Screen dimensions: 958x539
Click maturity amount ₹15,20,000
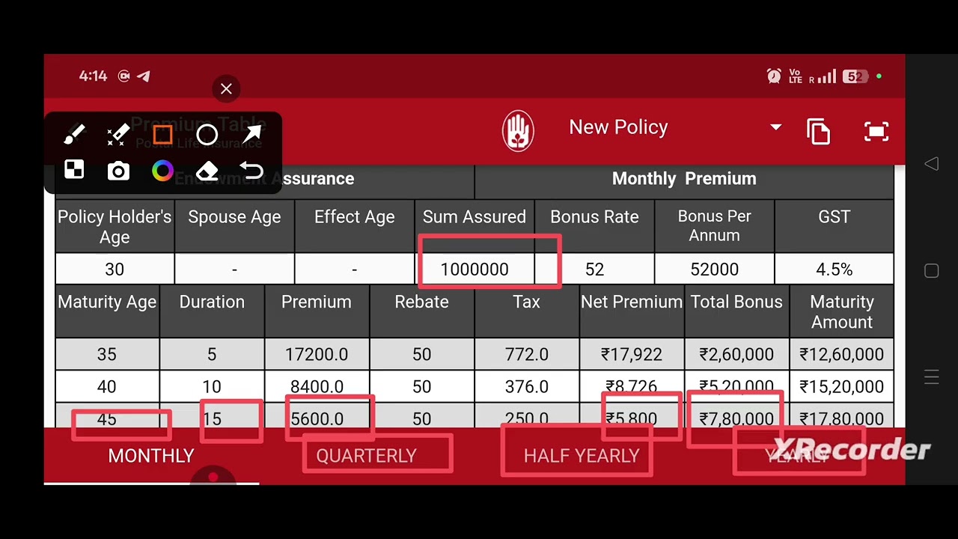[x=842, y=387]
